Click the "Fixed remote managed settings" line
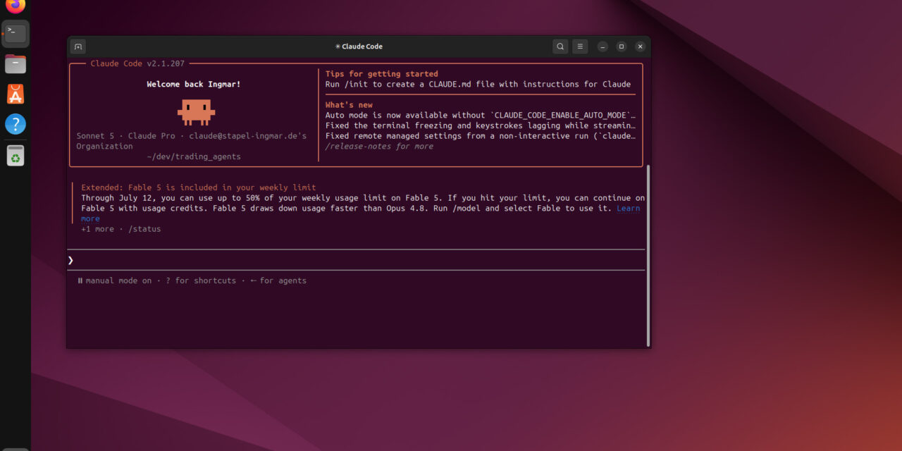The width and height of the screenshot is (902, 451). pyautogui.click(x=481, y=136)
